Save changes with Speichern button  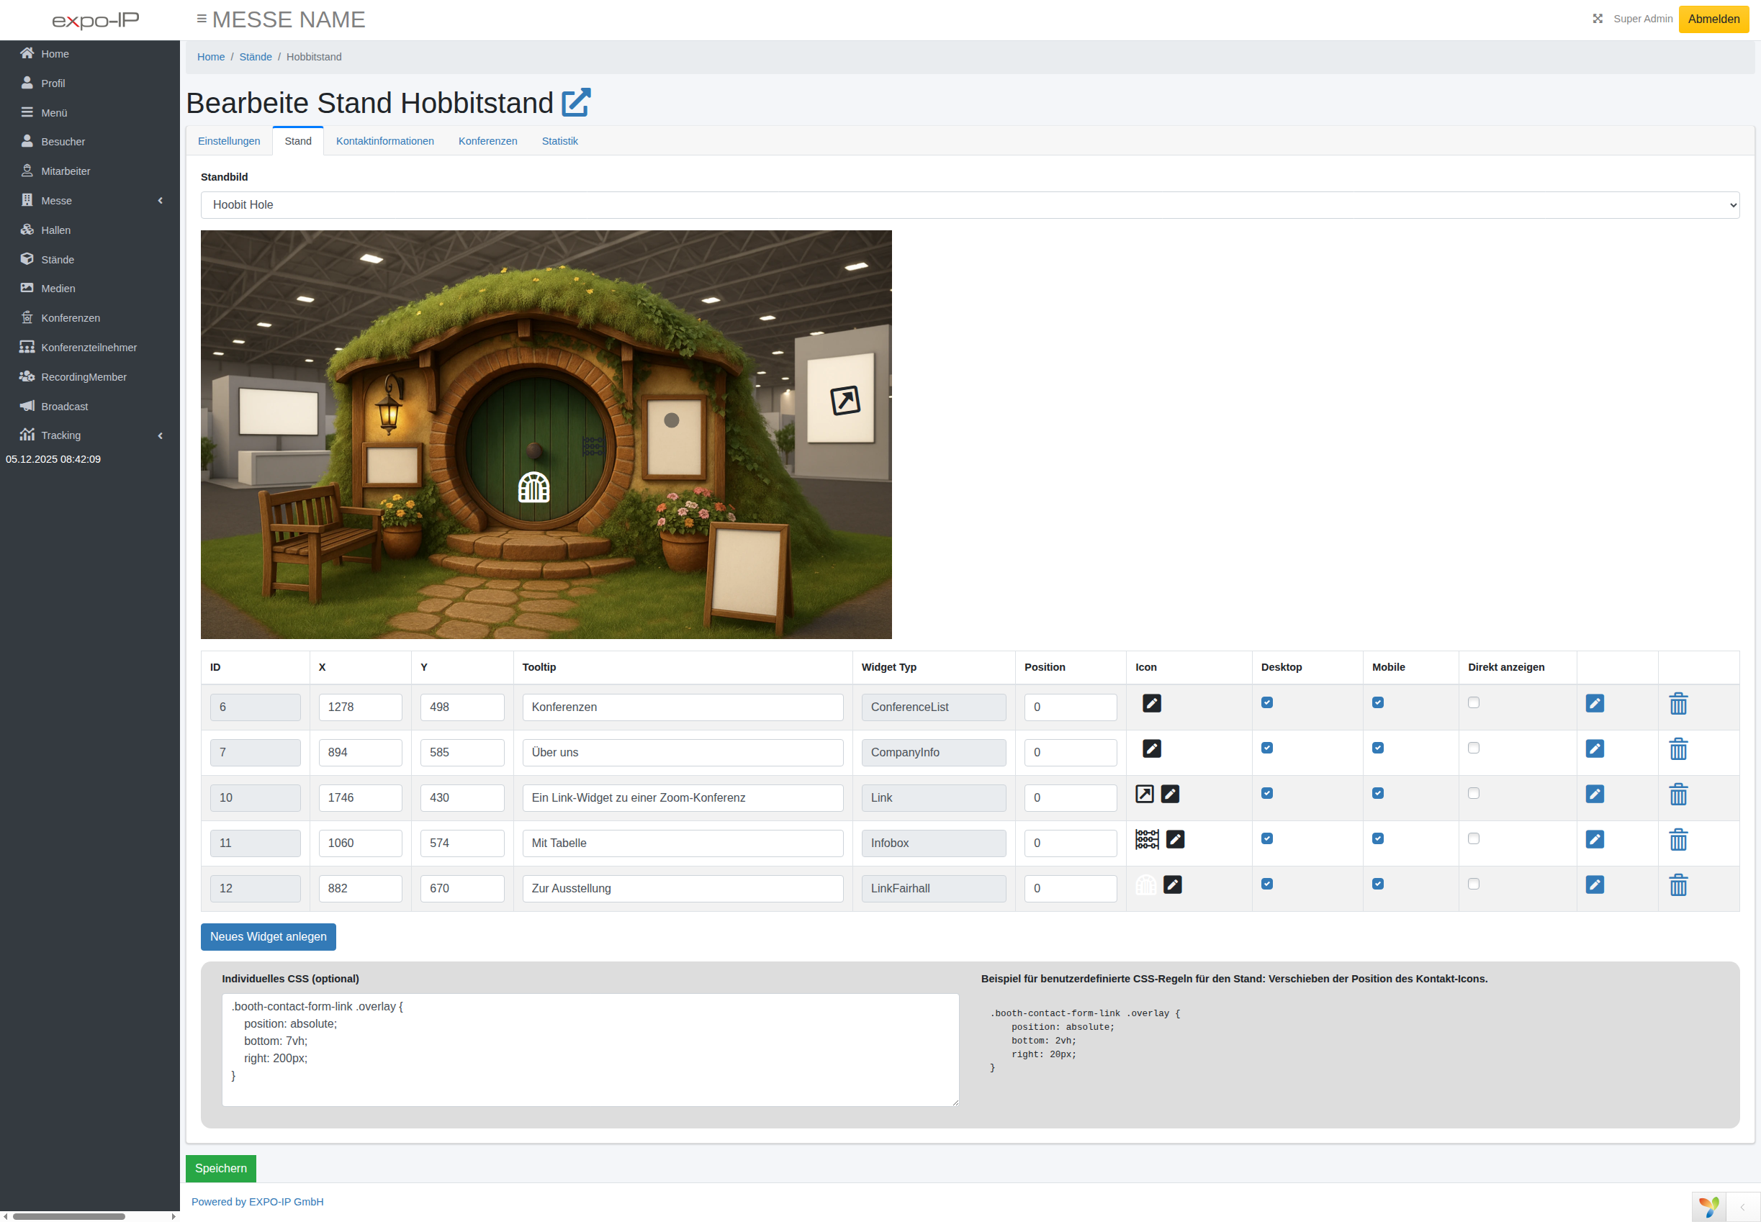[220, 1167]
